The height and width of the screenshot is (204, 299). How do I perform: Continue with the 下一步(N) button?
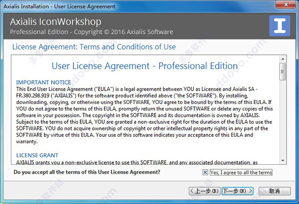coord(237,191)
